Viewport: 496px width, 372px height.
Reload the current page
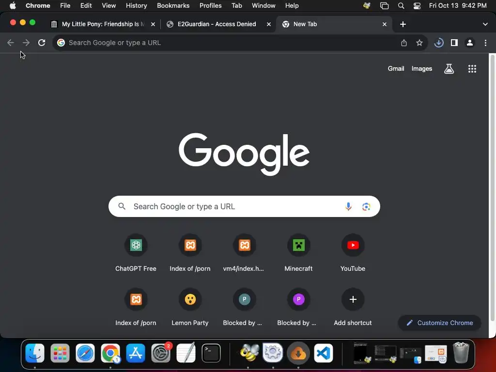tap(42, 43)
